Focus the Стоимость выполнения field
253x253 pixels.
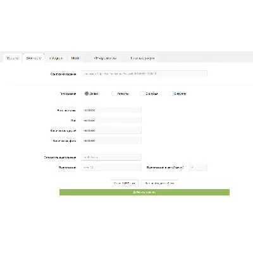click(x=111, y=157)
